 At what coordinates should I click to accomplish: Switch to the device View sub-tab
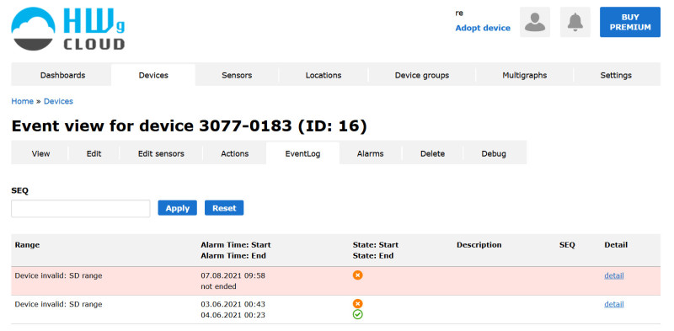click(40, 153)
